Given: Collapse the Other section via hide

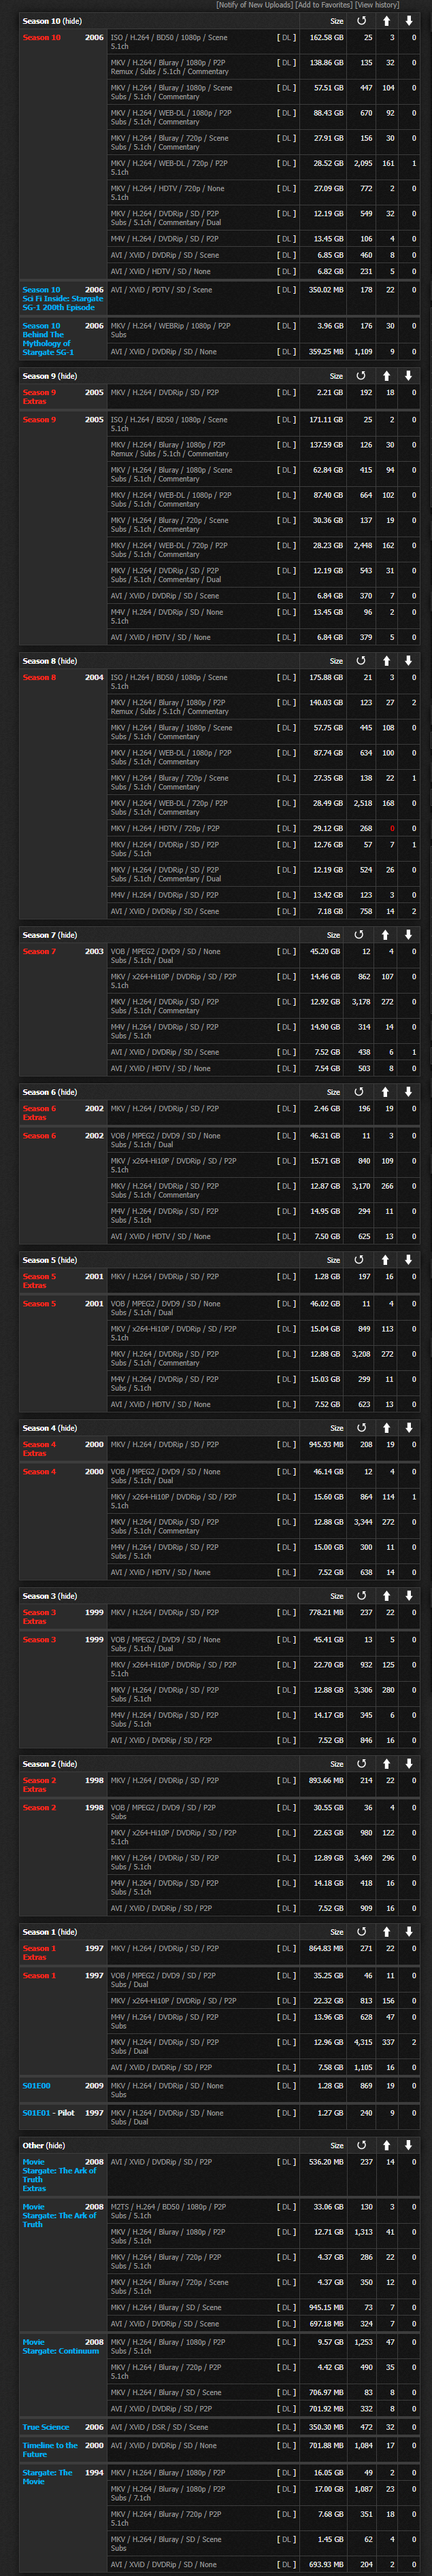Looking at the screenshot, I should coord(56,2145).
